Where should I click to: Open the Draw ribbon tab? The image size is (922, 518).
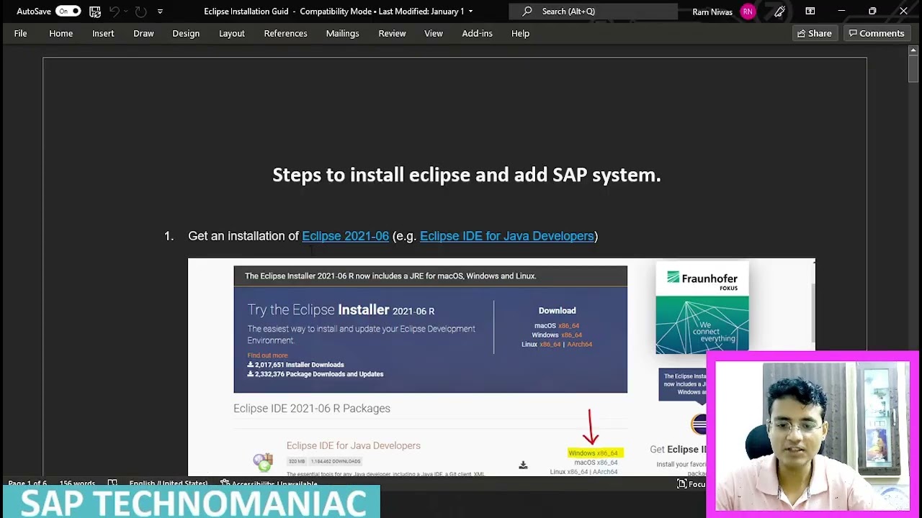(x=143, y=33)
